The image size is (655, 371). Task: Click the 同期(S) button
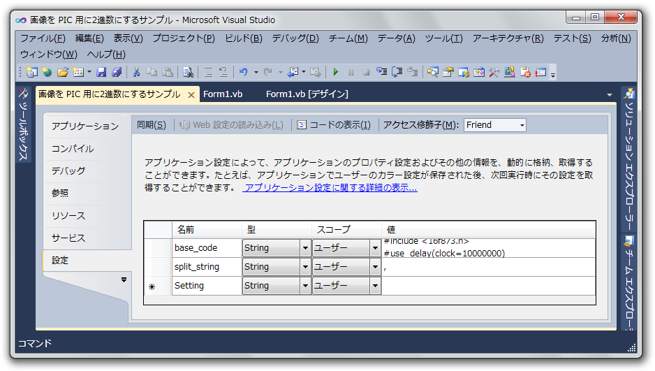coord(152,125)
